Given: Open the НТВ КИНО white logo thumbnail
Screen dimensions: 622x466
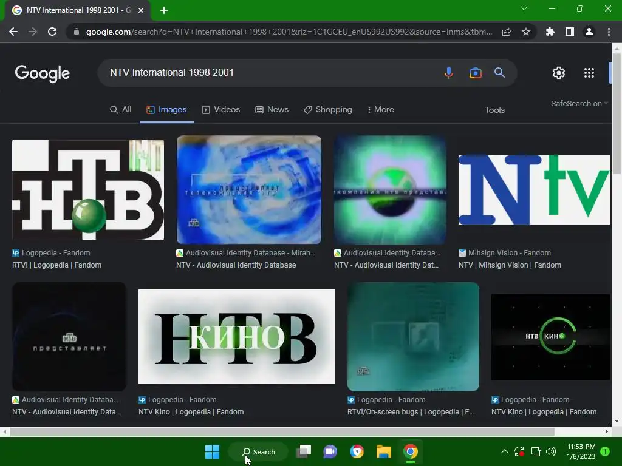Looking at the screenshot, I should click(x=237, y=337).
